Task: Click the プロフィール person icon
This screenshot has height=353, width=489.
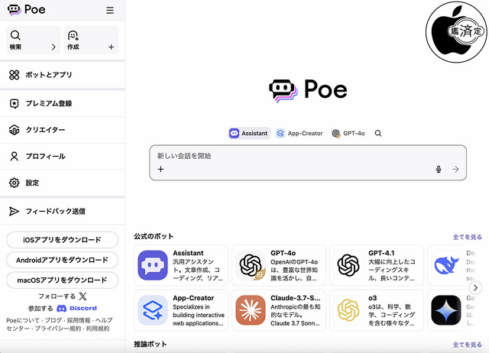Action: coord(14,156)
